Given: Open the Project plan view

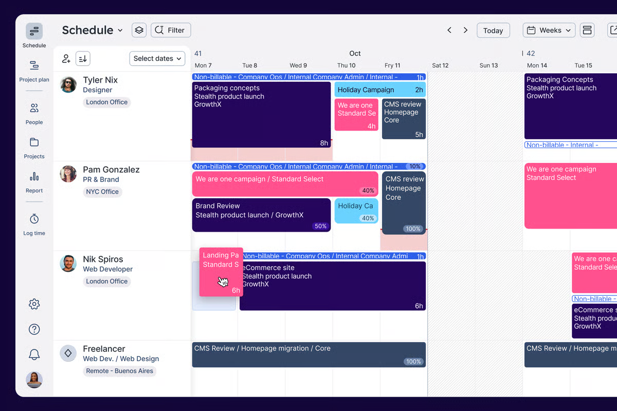Looking at the screenshot, I should point(34,66).
